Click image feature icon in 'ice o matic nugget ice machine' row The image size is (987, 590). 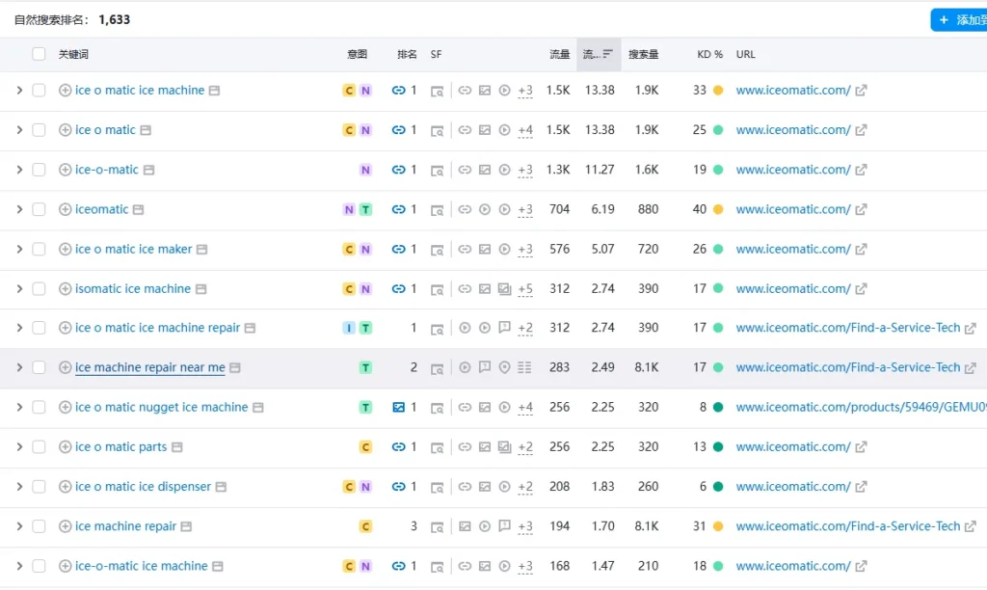point(485,408)
